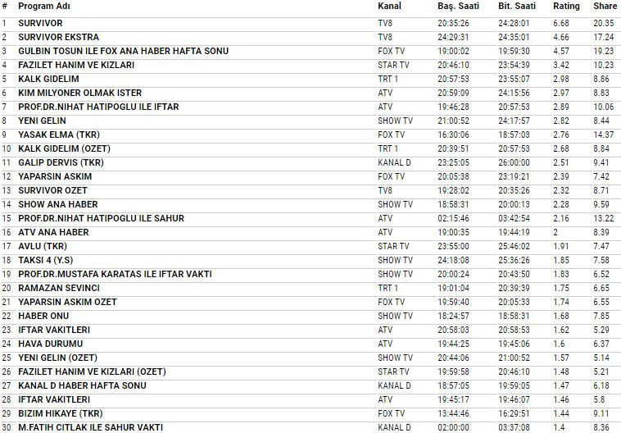
Task: Click the TAKSI 4 (Y.S) program name
Action: [x=45, y=260]
